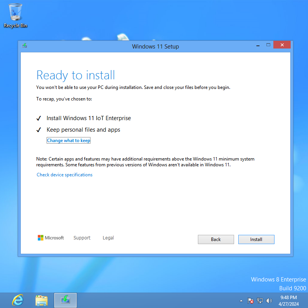Open the Action Center flag icon
Viewport: 308px width, 308px height.
[251, 301]
